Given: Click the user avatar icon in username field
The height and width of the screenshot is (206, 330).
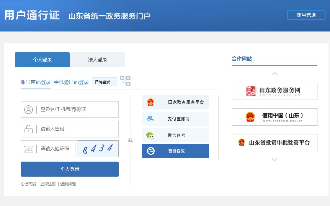Looking at the screenshot, I should pyautogui.click(x=29, y=109).
